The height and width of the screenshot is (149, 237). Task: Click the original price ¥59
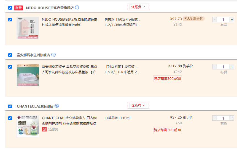[179, 123]
